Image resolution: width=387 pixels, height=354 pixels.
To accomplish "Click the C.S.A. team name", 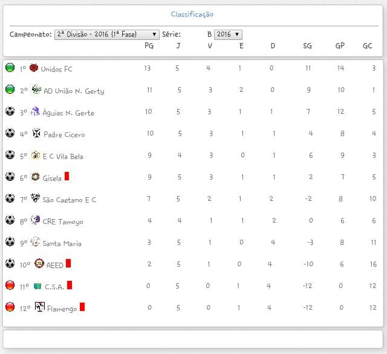I will 54,287.
